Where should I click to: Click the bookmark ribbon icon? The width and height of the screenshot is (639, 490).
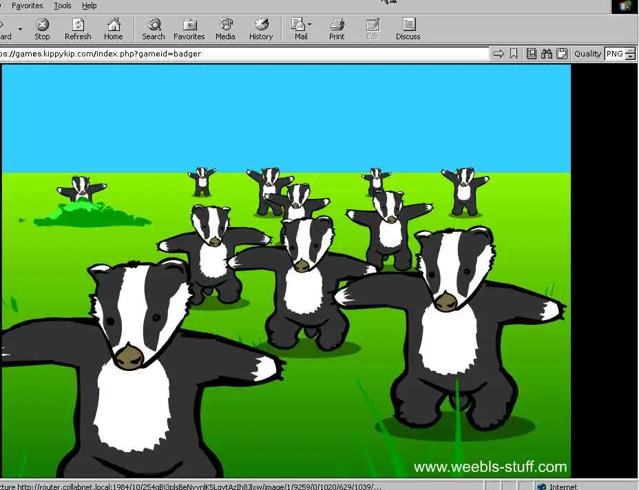(514, 54)
